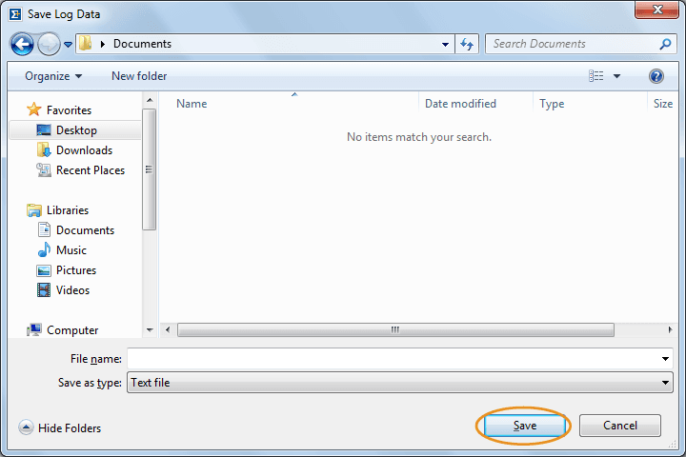
Task: Click New folder in toolbar
Action: click(x=139, y=76)
